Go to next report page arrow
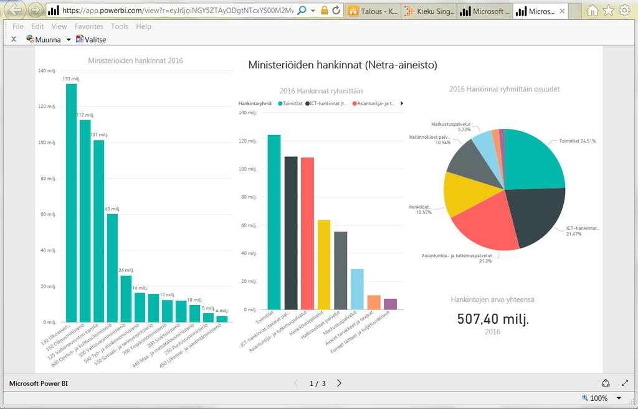The width and height of the screenshot is (638, 409). (x=339, y=383)
